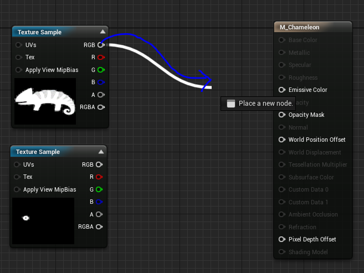Click blue B output pin of top Texture Sample
Screen dimensions: 364x273
(101, 82)
